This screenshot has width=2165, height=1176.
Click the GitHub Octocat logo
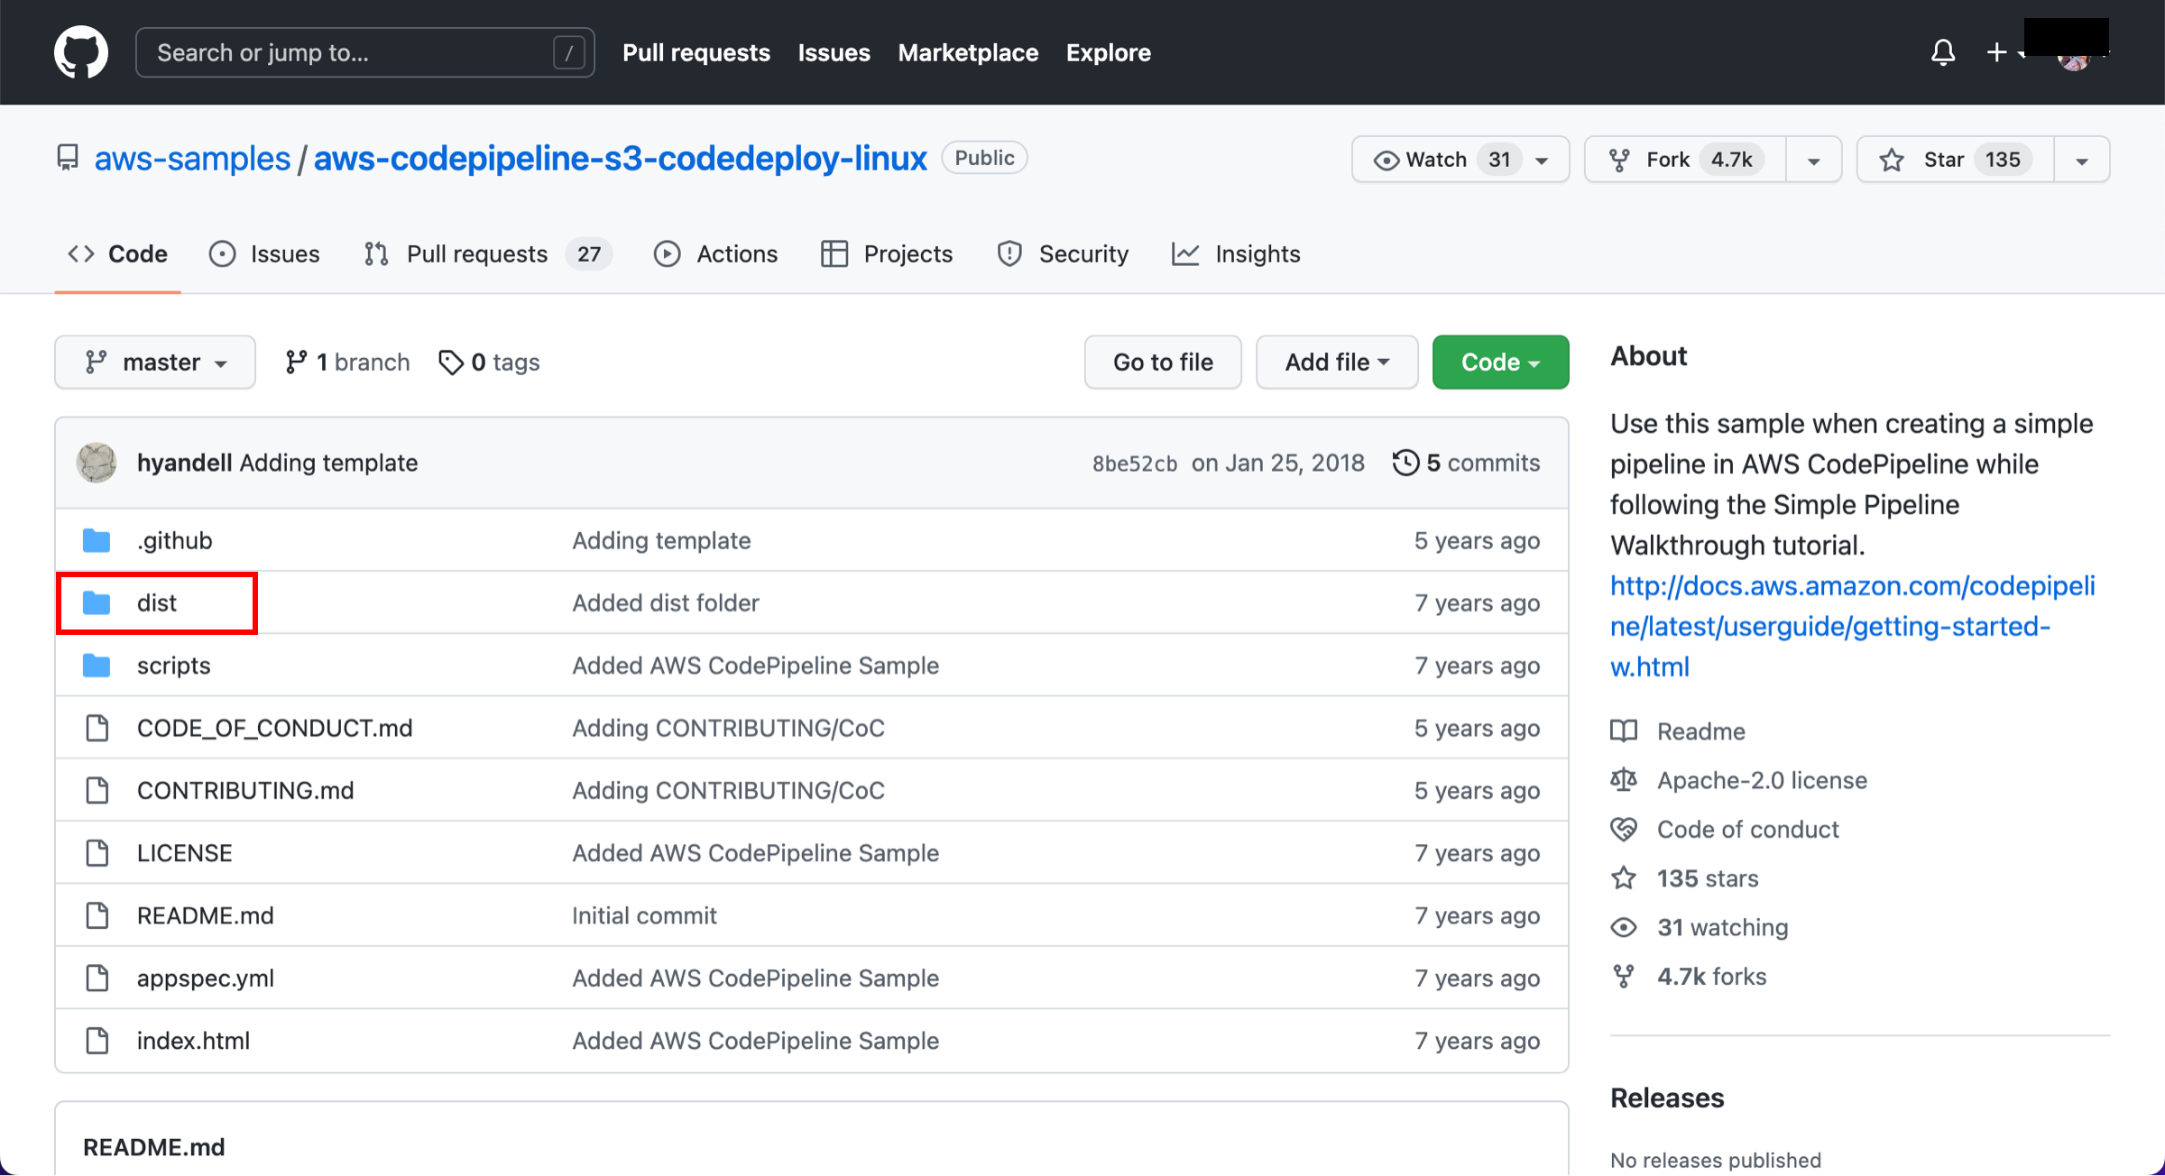[x=81, y=52]
